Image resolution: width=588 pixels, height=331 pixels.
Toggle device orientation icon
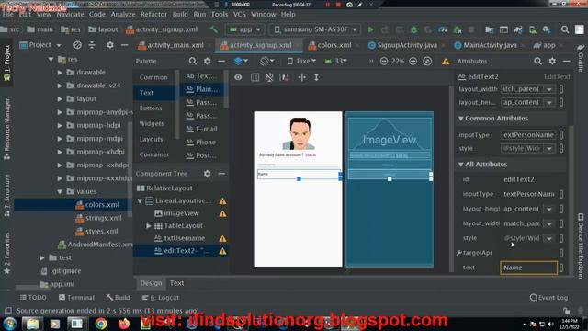click(x=266, y=61)
